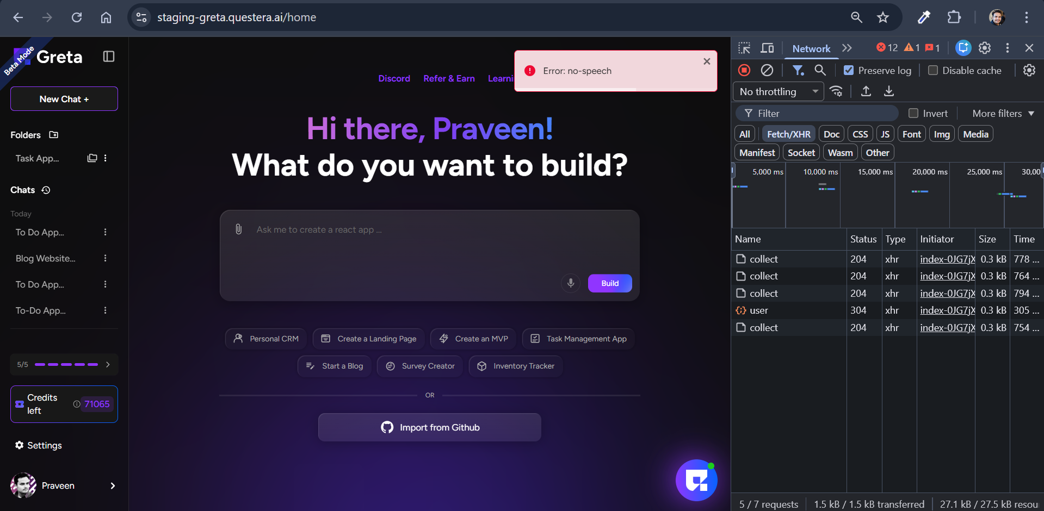Start voice input with microphone icon
Screen dimensions: 1044x511
[571, 283]
